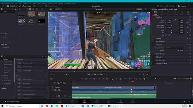Toggle the Retime and Scaling enable dot

[154, 63]
